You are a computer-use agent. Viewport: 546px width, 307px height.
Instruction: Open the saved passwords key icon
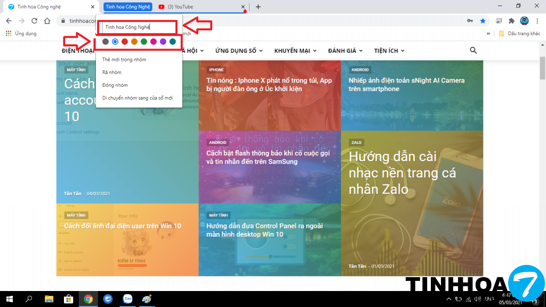tap(470, 21)
